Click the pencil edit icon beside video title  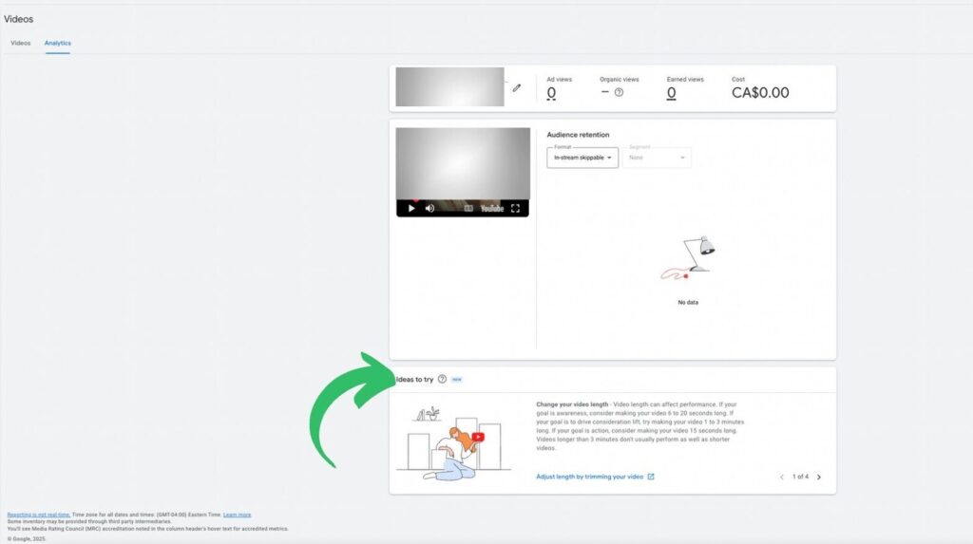[516, 87]
